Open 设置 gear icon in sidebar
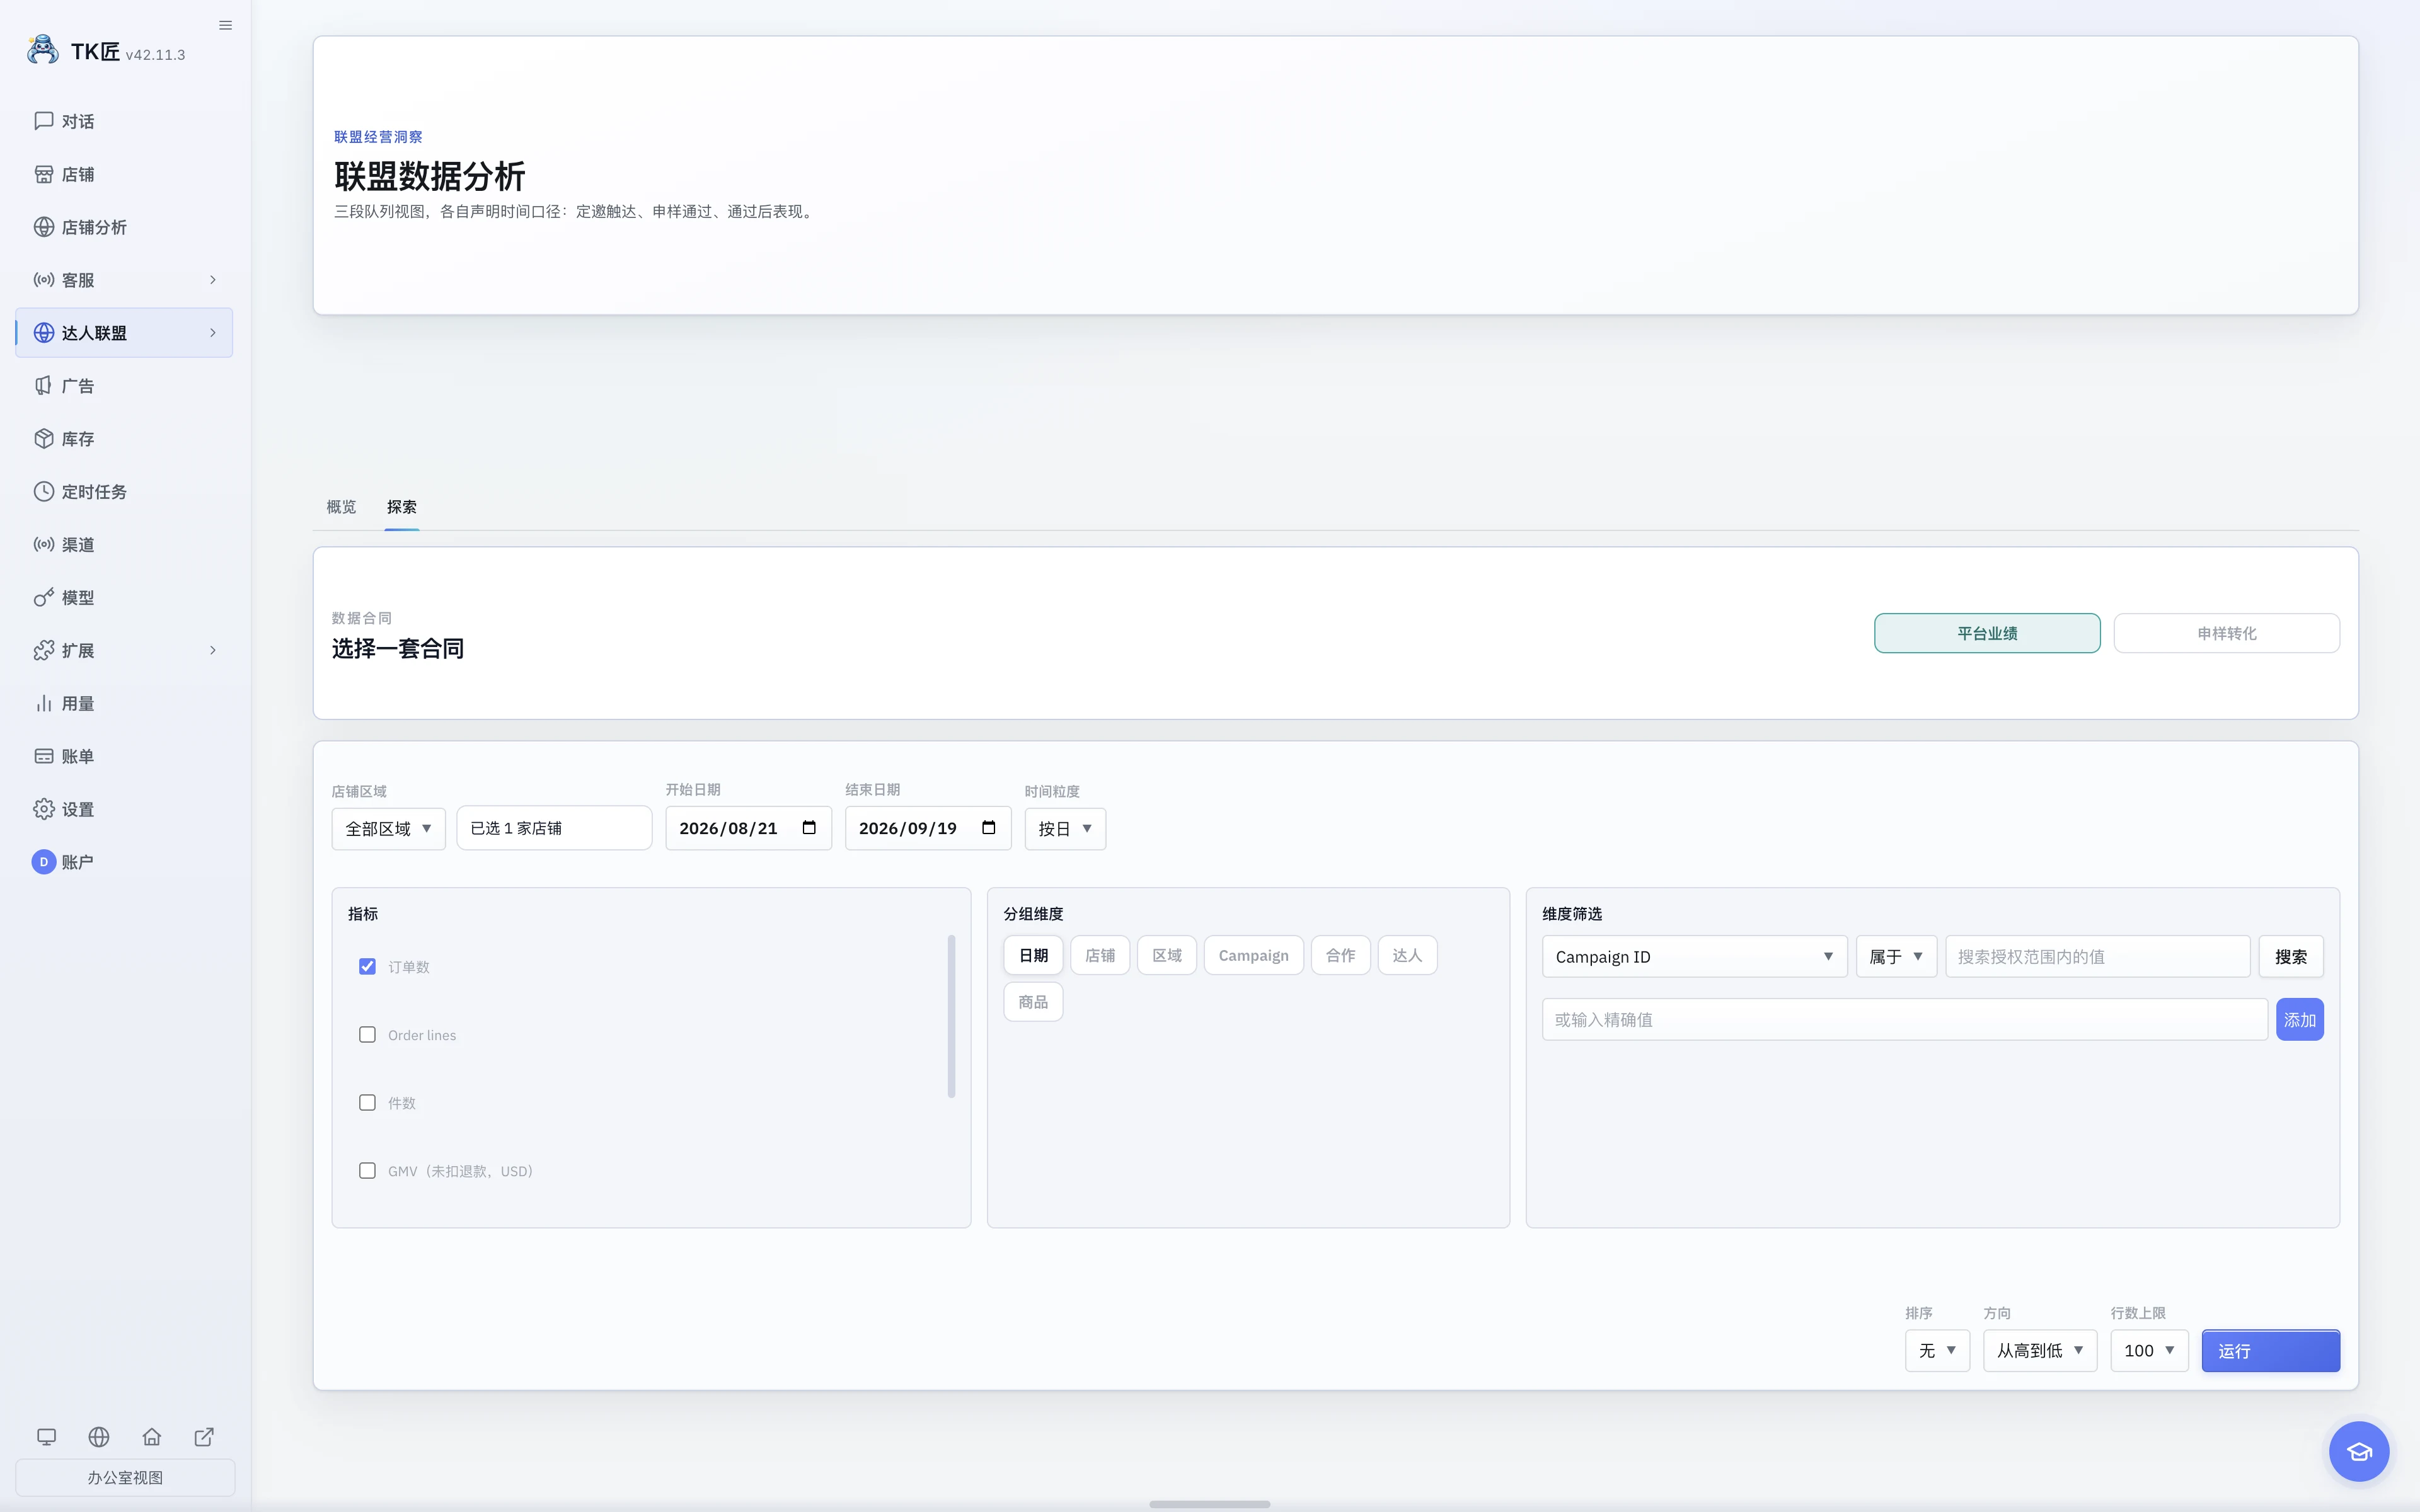 click(x=44, y=810)
